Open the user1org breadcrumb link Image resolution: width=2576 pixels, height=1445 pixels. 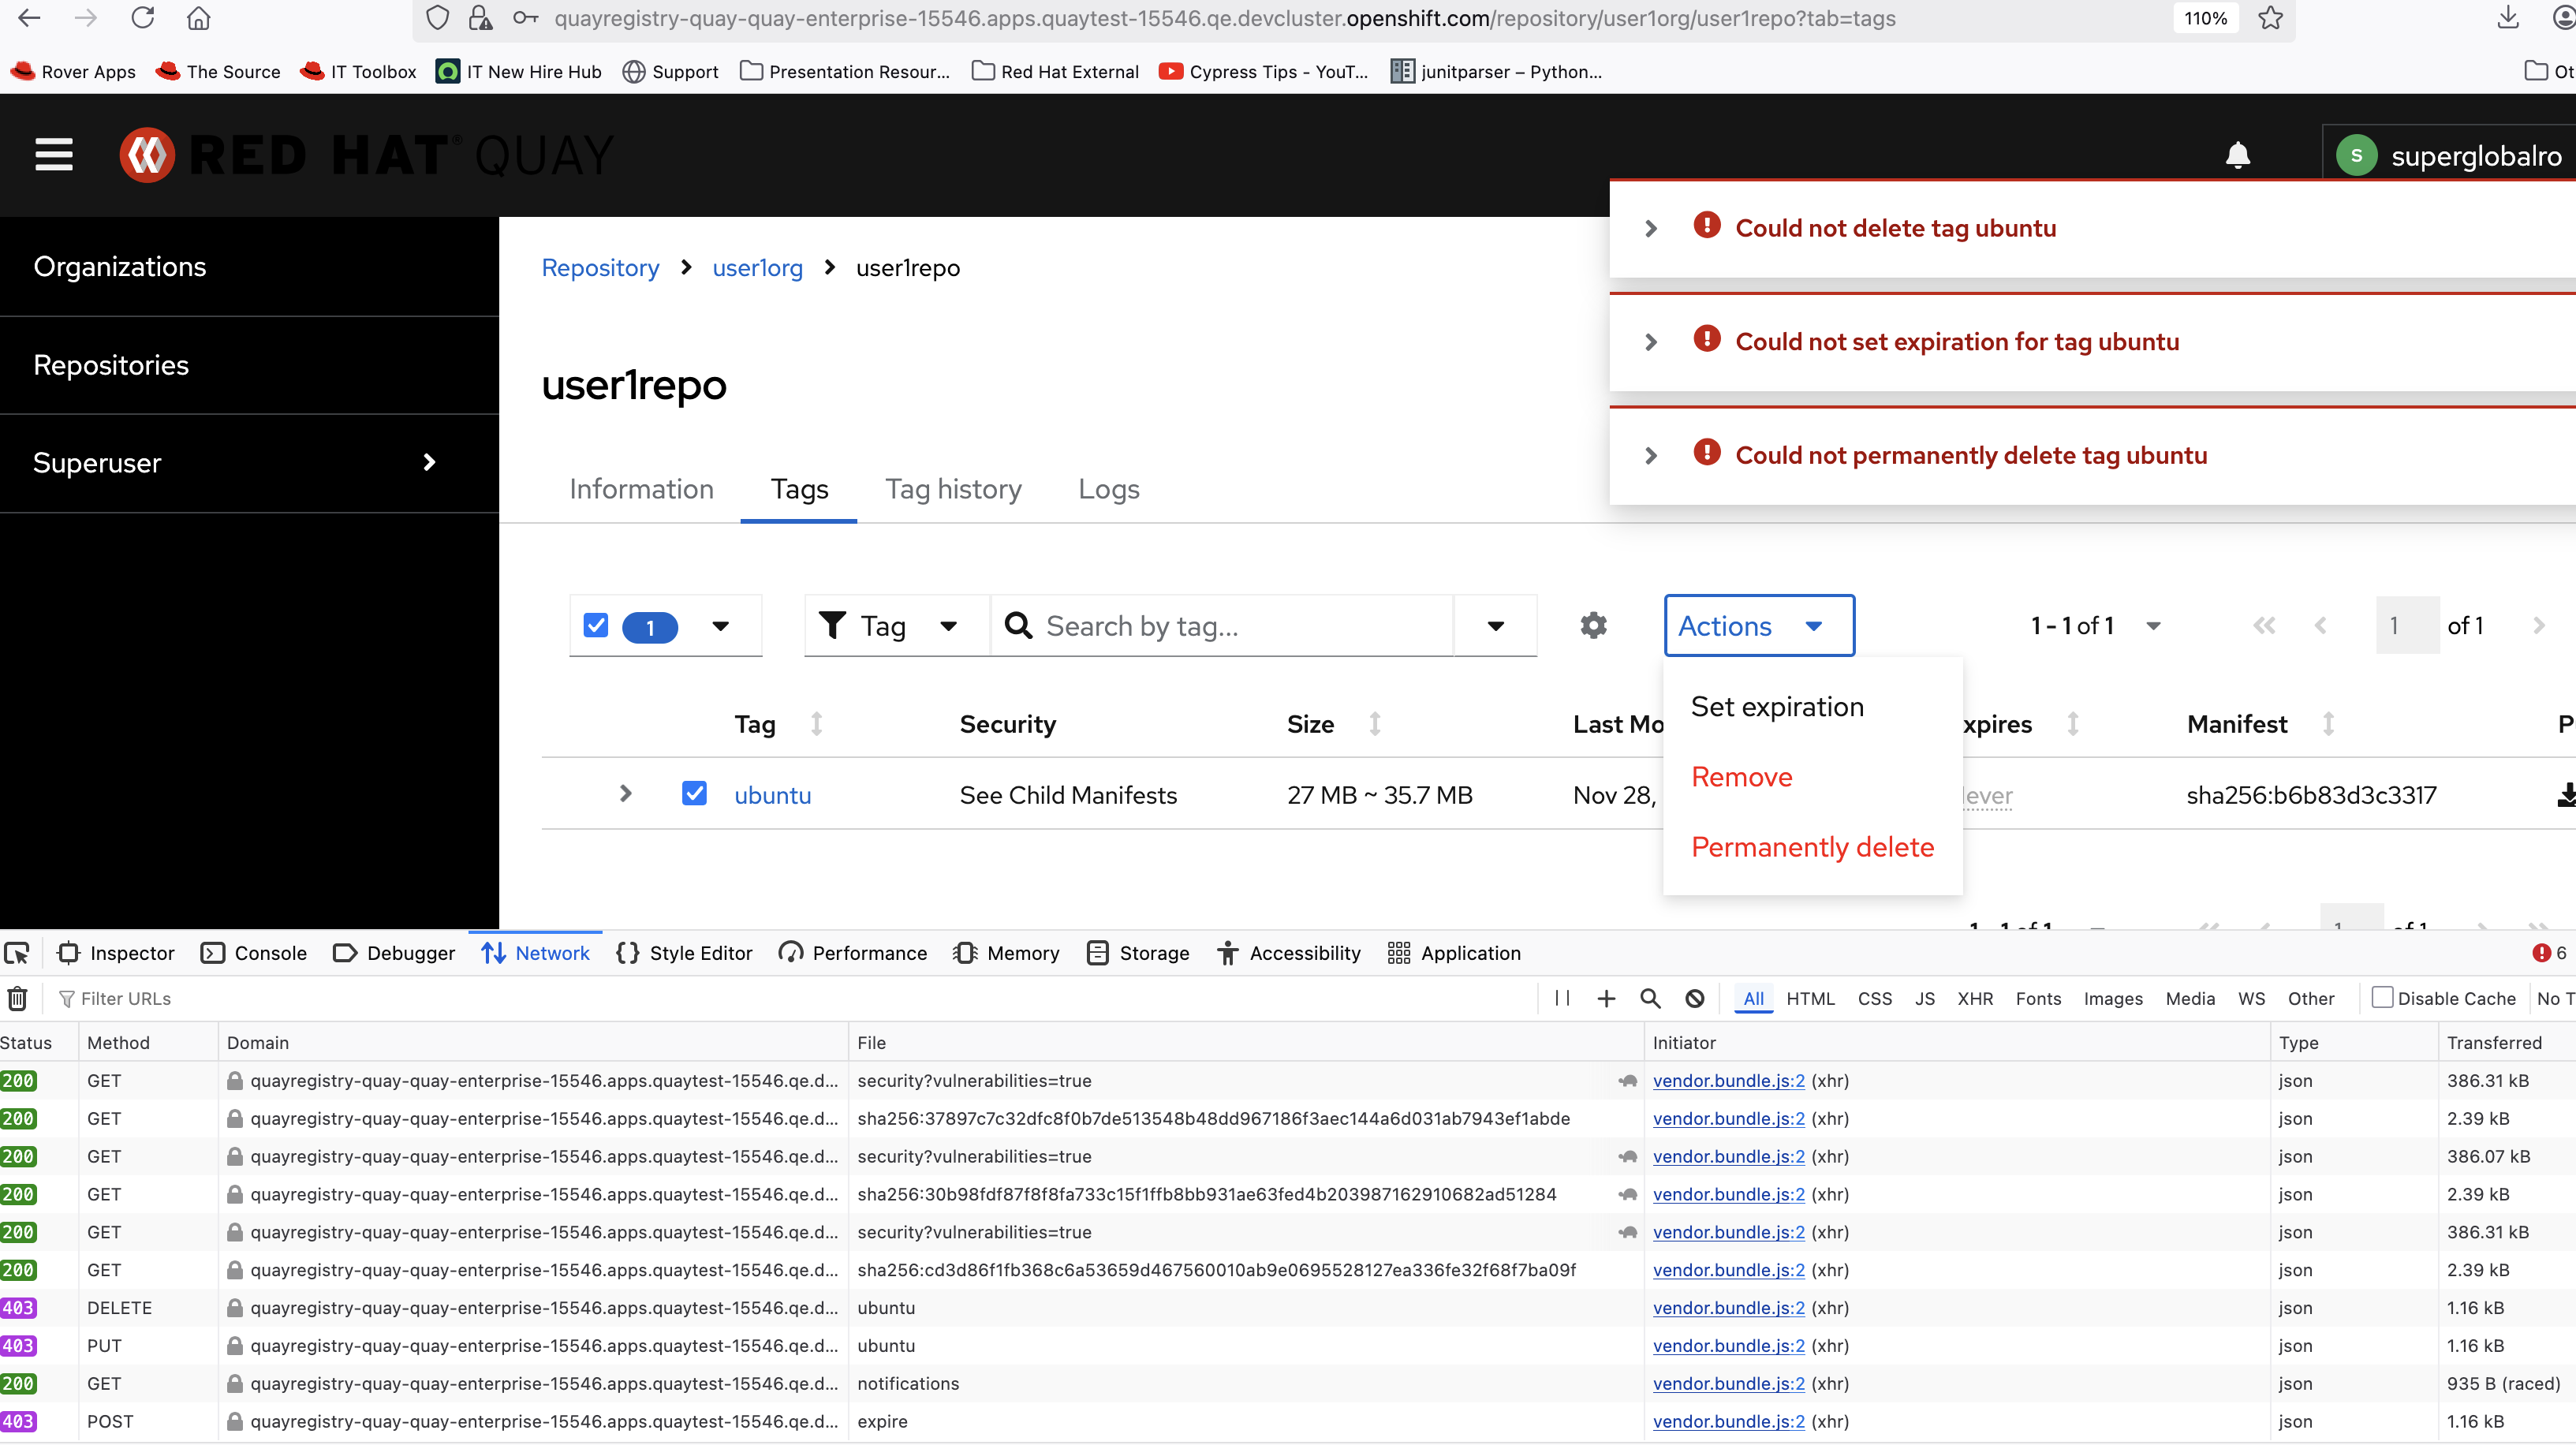(x=757, y=268)
